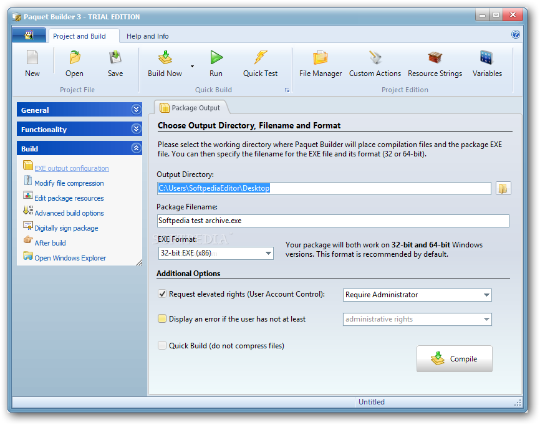Open Quick Build group dialog launcher
This screenshot has height=425, width=540.
287,90
